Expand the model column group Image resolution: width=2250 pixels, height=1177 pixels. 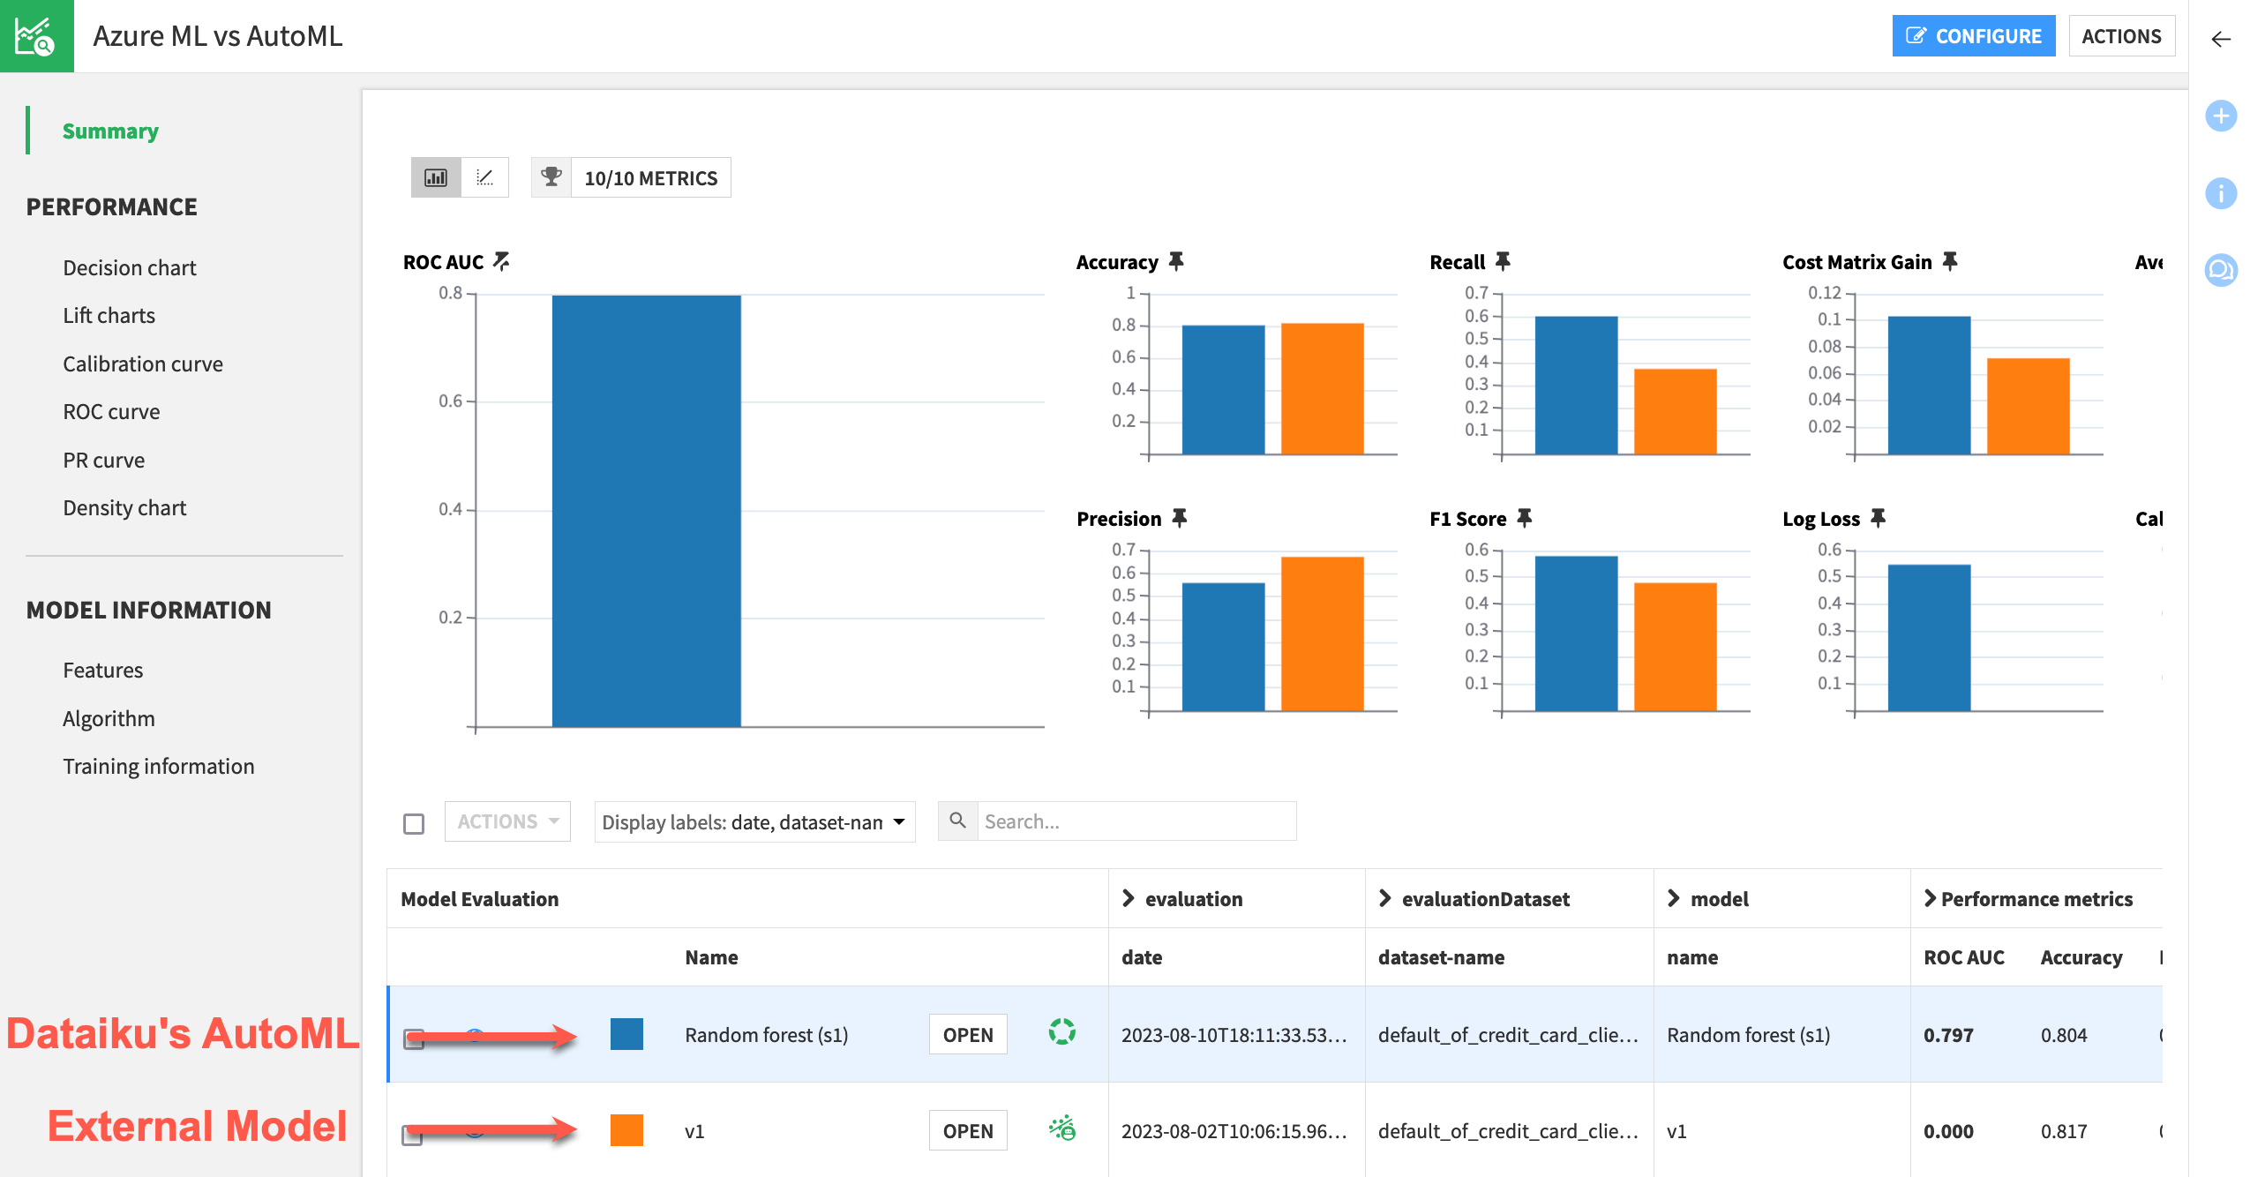1674,898
